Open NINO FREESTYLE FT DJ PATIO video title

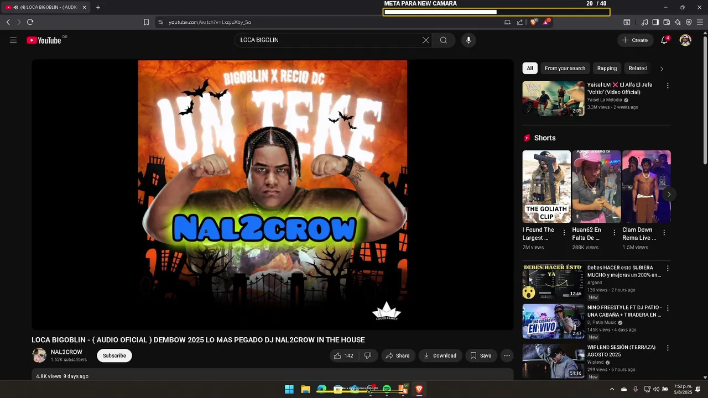point(624,311)
